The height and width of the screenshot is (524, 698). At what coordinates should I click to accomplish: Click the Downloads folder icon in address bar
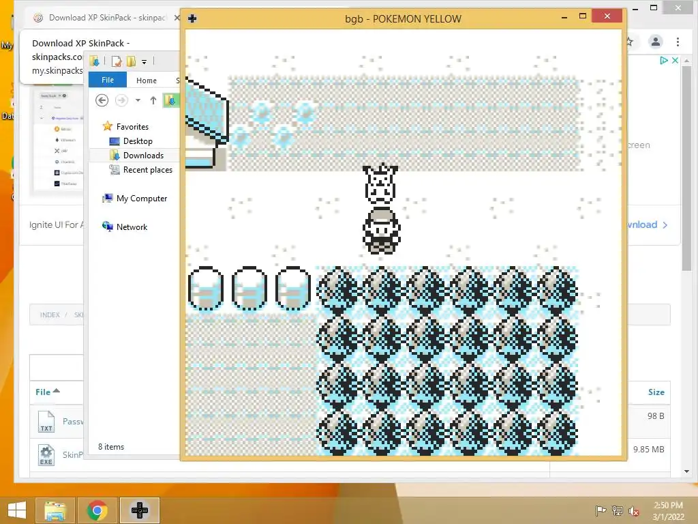point(170,100)
